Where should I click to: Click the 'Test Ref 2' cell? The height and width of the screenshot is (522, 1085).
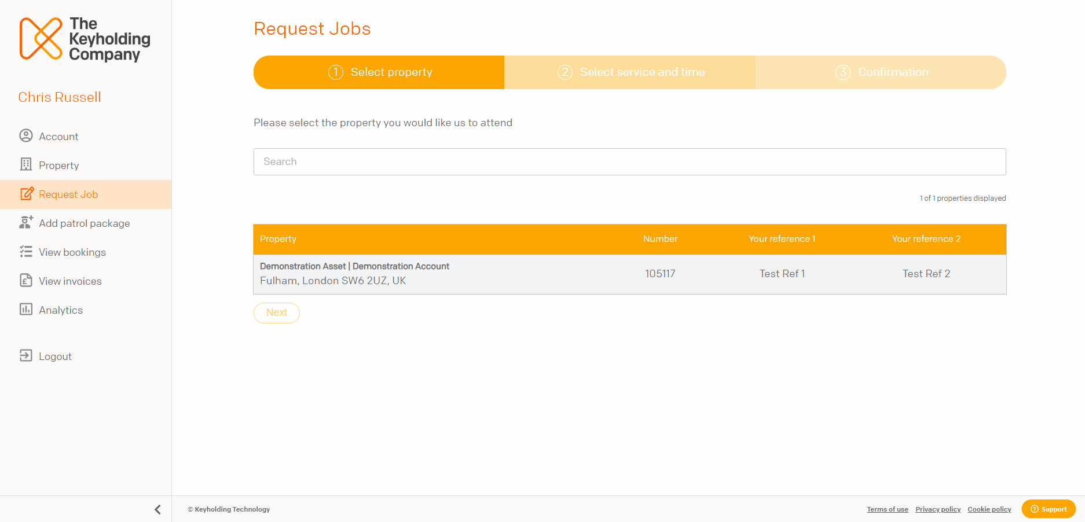click(x=926, y=274)
